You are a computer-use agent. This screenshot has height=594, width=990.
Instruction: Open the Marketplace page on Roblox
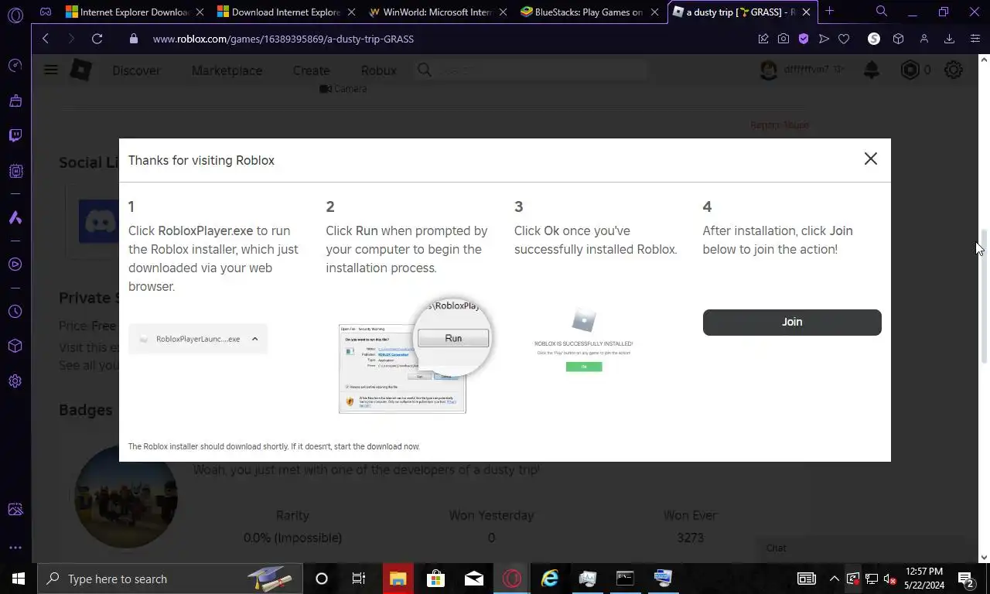pyautogui.click(x=227, y=70)
